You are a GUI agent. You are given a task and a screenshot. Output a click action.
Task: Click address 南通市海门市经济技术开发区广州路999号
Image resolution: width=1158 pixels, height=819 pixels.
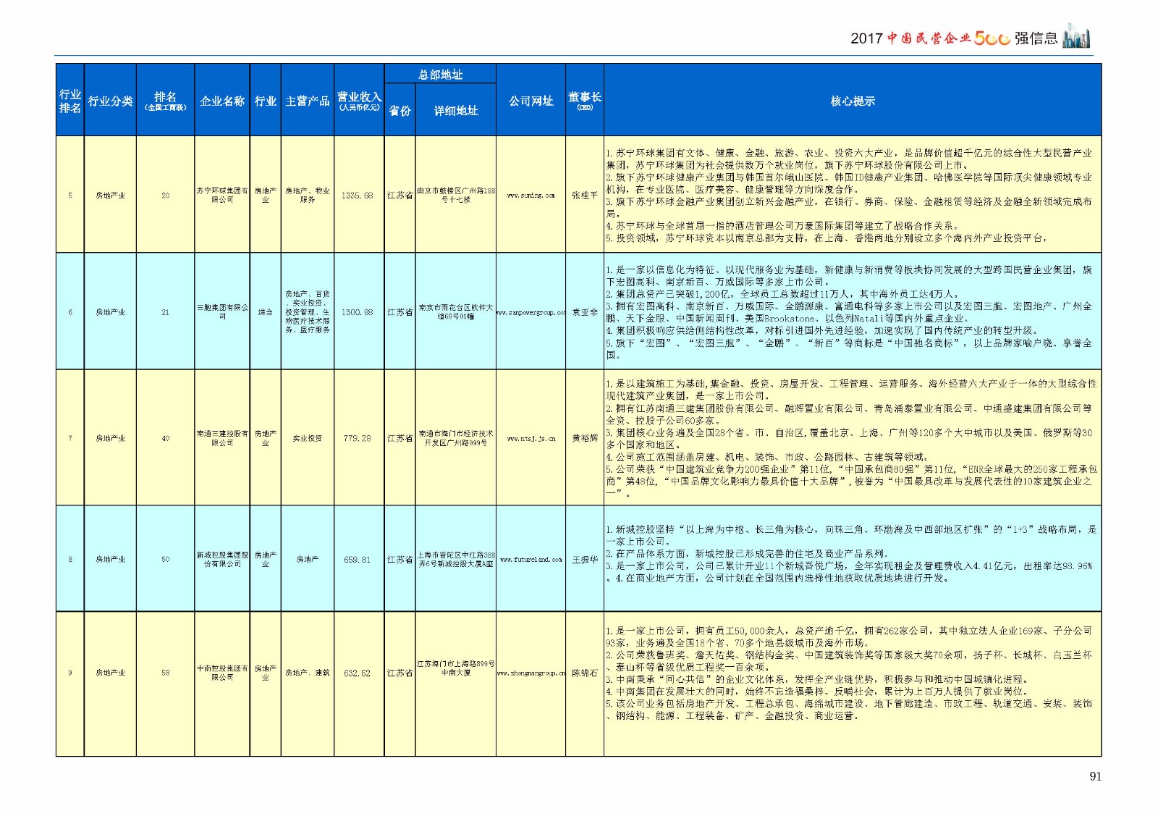(456, 438)
